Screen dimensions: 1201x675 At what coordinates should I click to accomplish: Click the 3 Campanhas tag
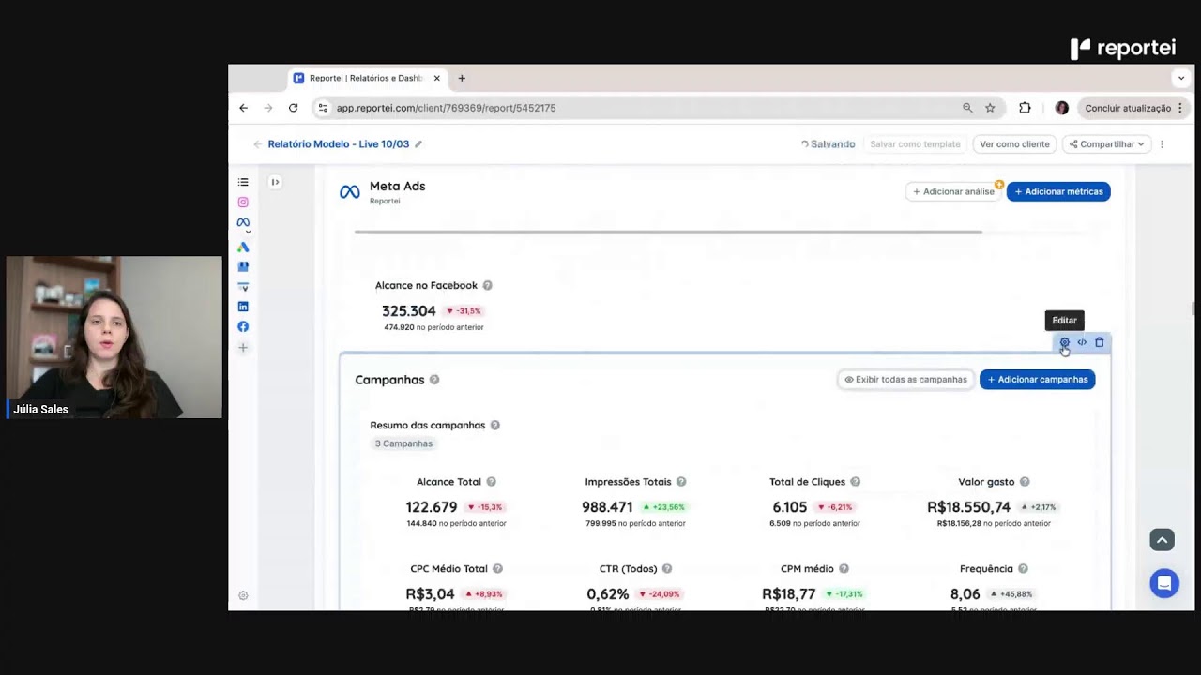[403, 443]
